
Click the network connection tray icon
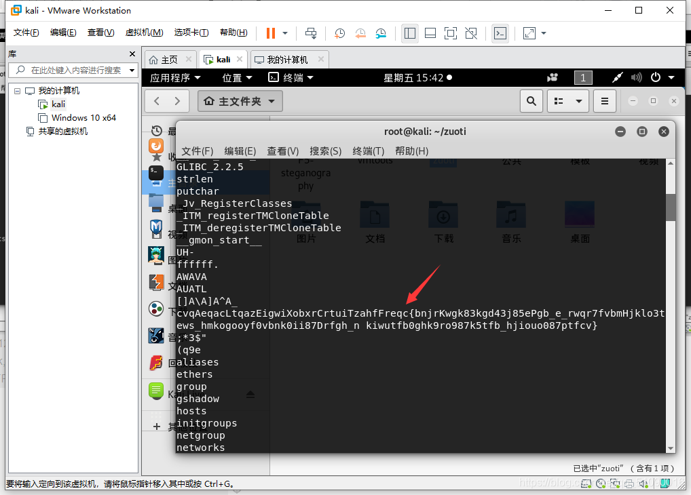[x=618, y=77]
